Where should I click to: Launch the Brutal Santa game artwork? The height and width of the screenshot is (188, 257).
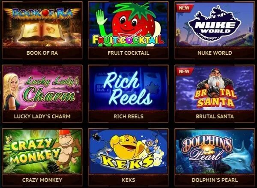coord(215,88)
